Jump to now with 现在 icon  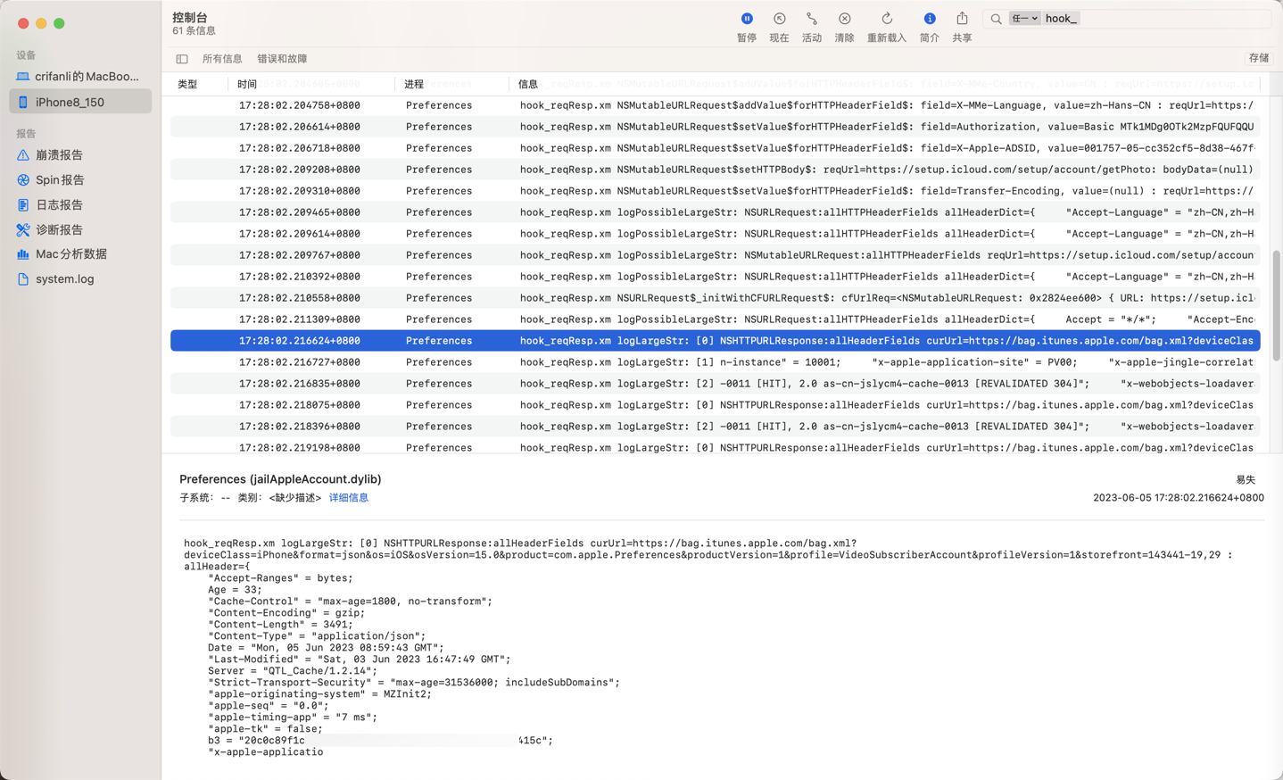coord(779,19)
